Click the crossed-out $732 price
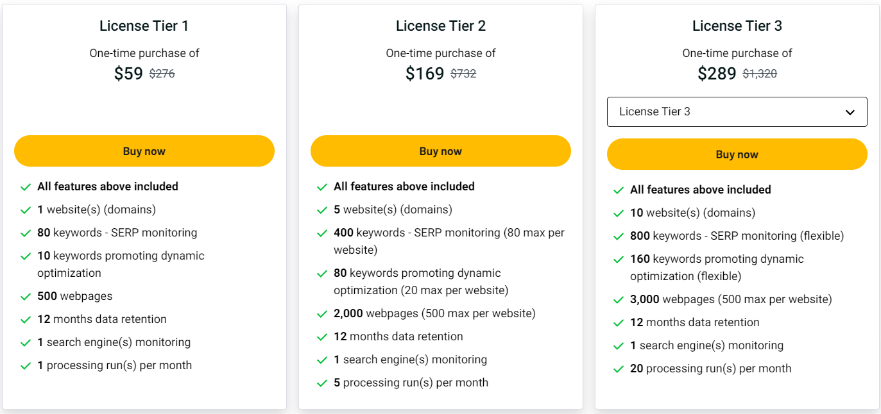This screenshot has width=881, height=414. [463, 74]
